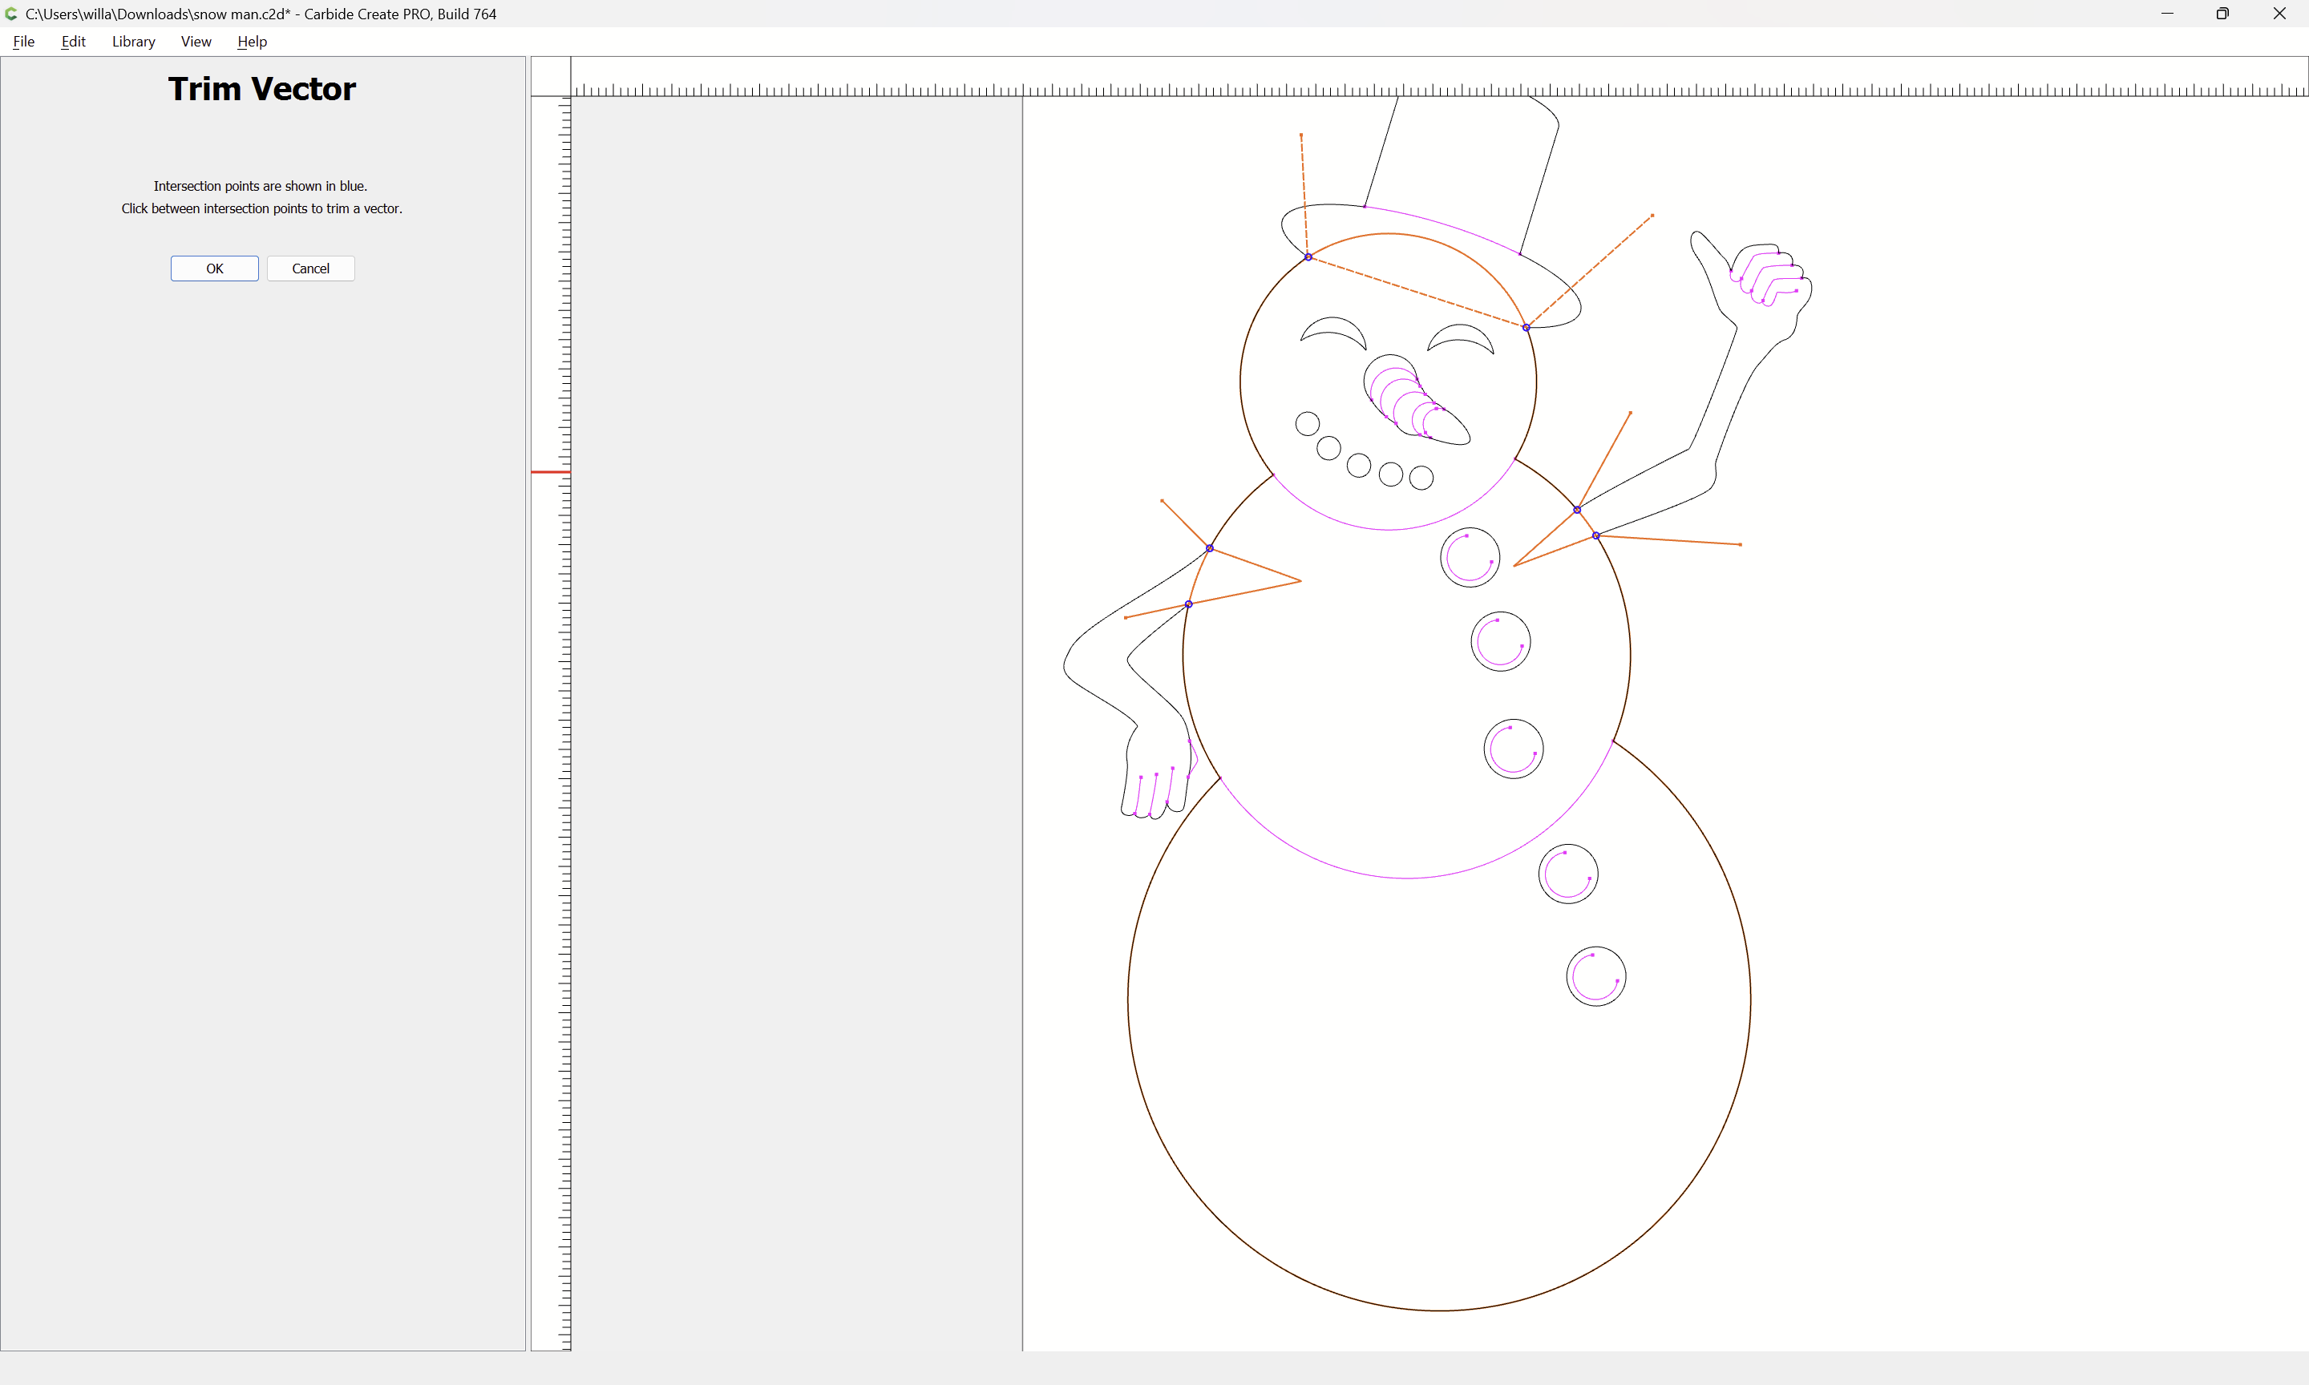The height and width of the screenshot is (1385, 2309).
Task: Click the blue intersection point at hat brim left
Action: [1308, 256]
